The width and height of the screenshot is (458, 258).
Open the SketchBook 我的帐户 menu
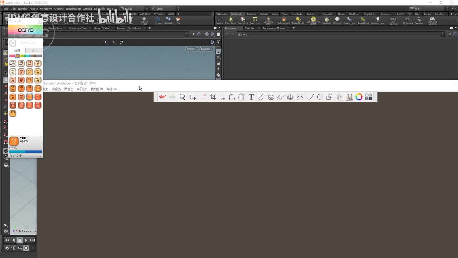(x=97, y=89)
